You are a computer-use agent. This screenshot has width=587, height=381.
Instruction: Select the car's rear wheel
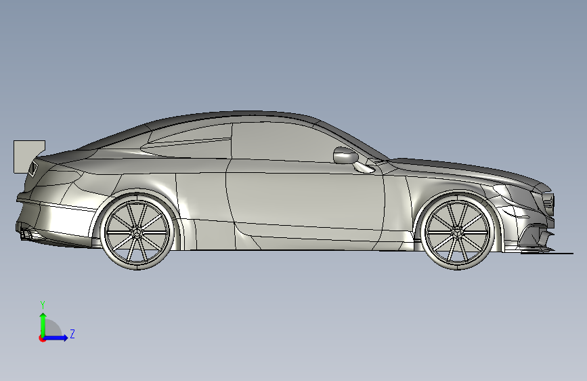(x=137, y=232)
